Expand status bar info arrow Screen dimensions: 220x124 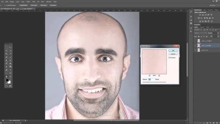tap(26, 120)
